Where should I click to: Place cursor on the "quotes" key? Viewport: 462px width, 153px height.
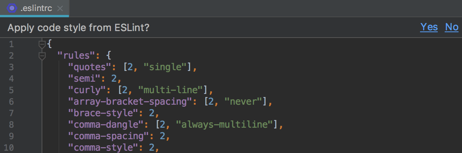[90, 67]
